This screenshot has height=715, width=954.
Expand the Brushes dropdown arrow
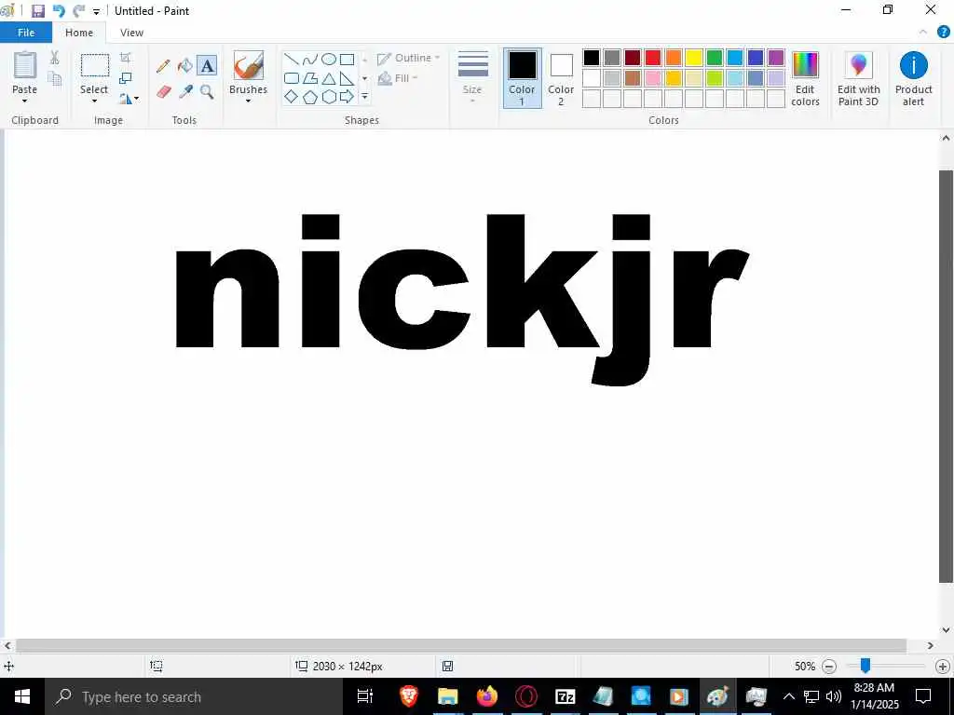(248, 101)
